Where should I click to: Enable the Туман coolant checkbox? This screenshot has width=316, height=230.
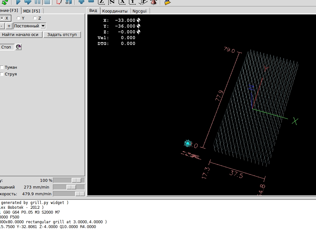click(x=2, y=67)
